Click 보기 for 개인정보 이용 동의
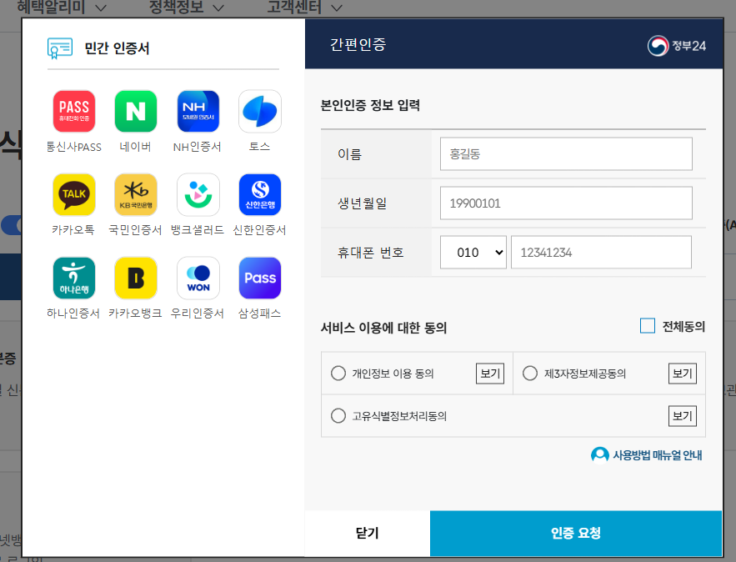 (x=490, y=374)
